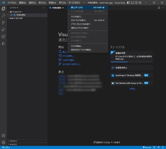Click Go Live in status bar

pyautogui.click(x=147, y=147)
